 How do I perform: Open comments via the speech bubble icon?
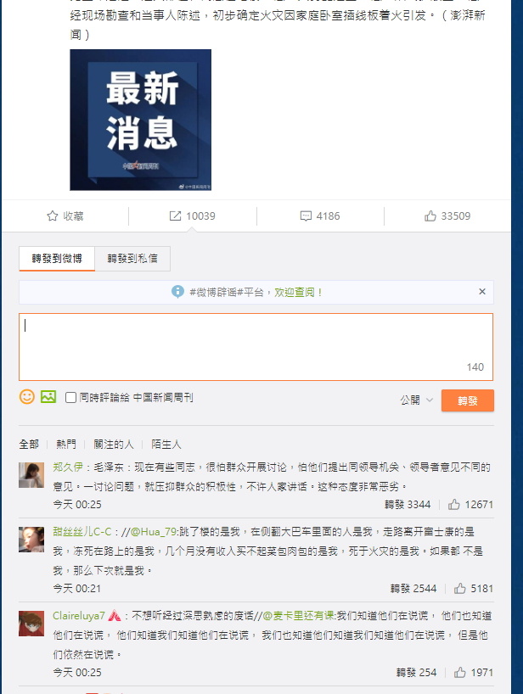pos(306,216)
